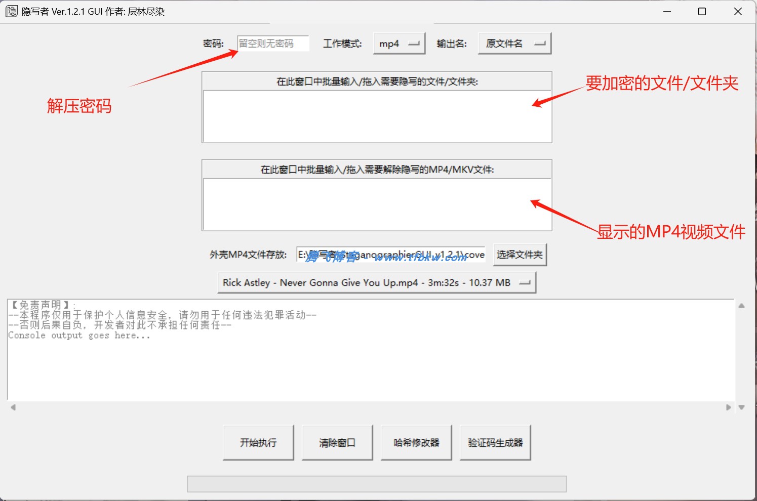
Task: Open the cover video selection dropdown
Action: (526, 282)
